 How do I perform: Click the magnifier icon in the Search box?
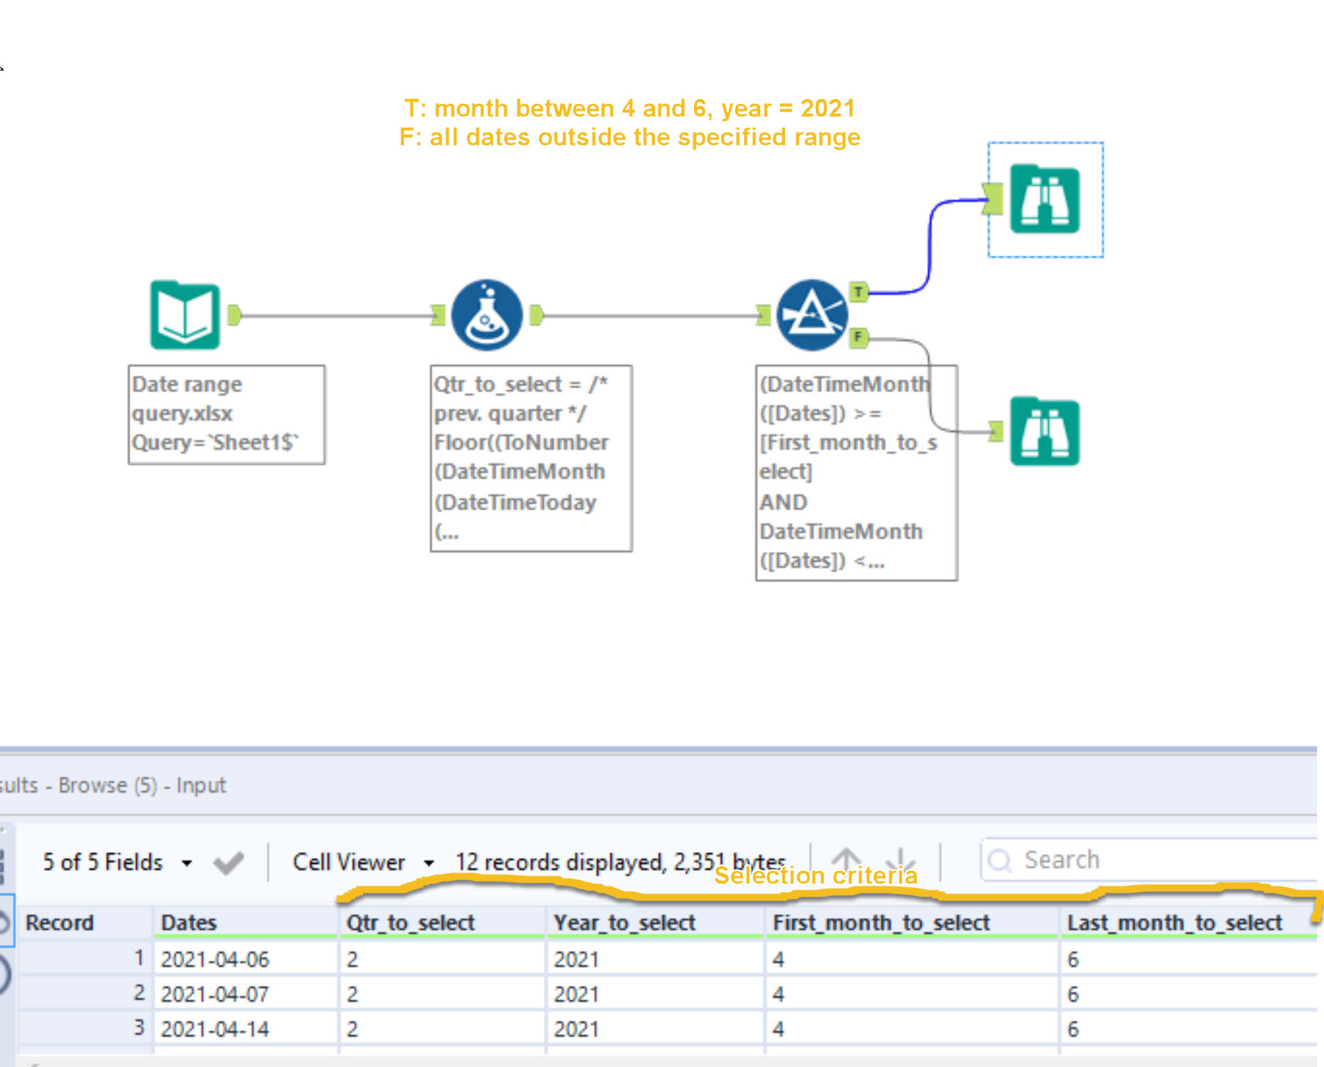pyautogui.click(x=1001, y=859)
